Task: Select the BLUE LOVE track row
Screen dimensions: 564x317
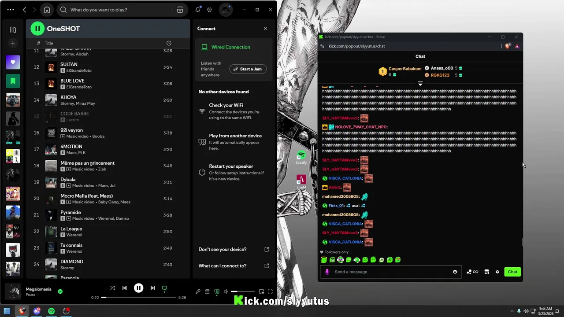Action: (x=108, y=84)
